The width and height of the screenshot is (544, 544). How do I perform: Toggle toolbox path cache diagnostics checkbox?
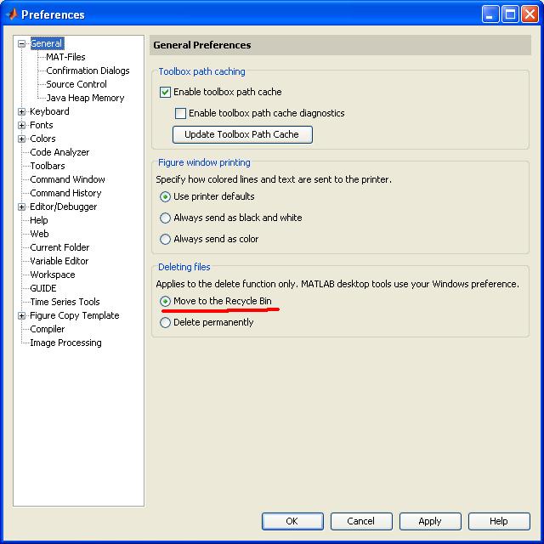click(x=180, y=113)
